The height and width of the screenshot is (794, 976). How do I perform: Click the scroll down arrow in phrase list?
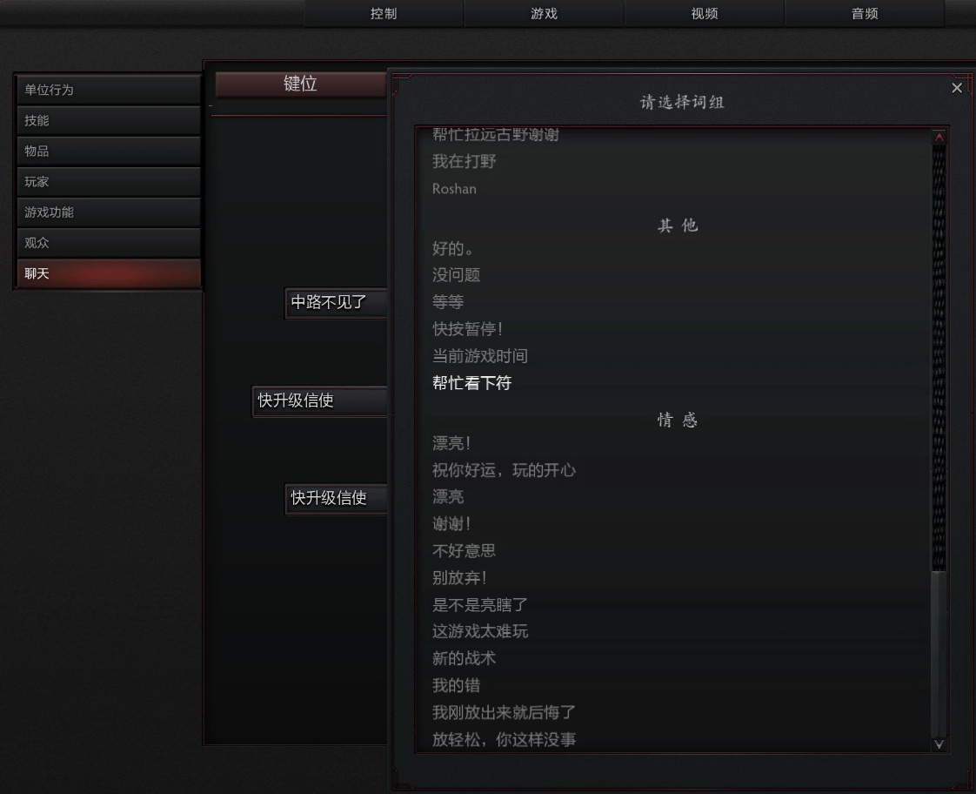point(939,744)
